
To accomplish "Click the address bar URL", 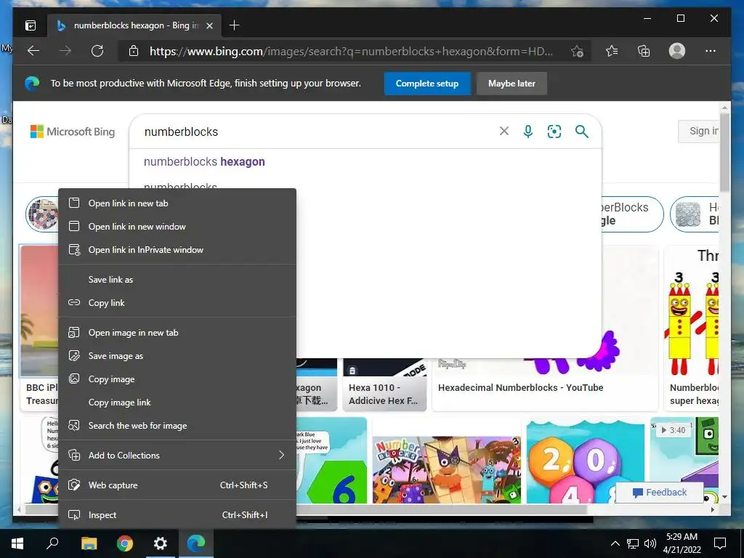I will point(351,52).
